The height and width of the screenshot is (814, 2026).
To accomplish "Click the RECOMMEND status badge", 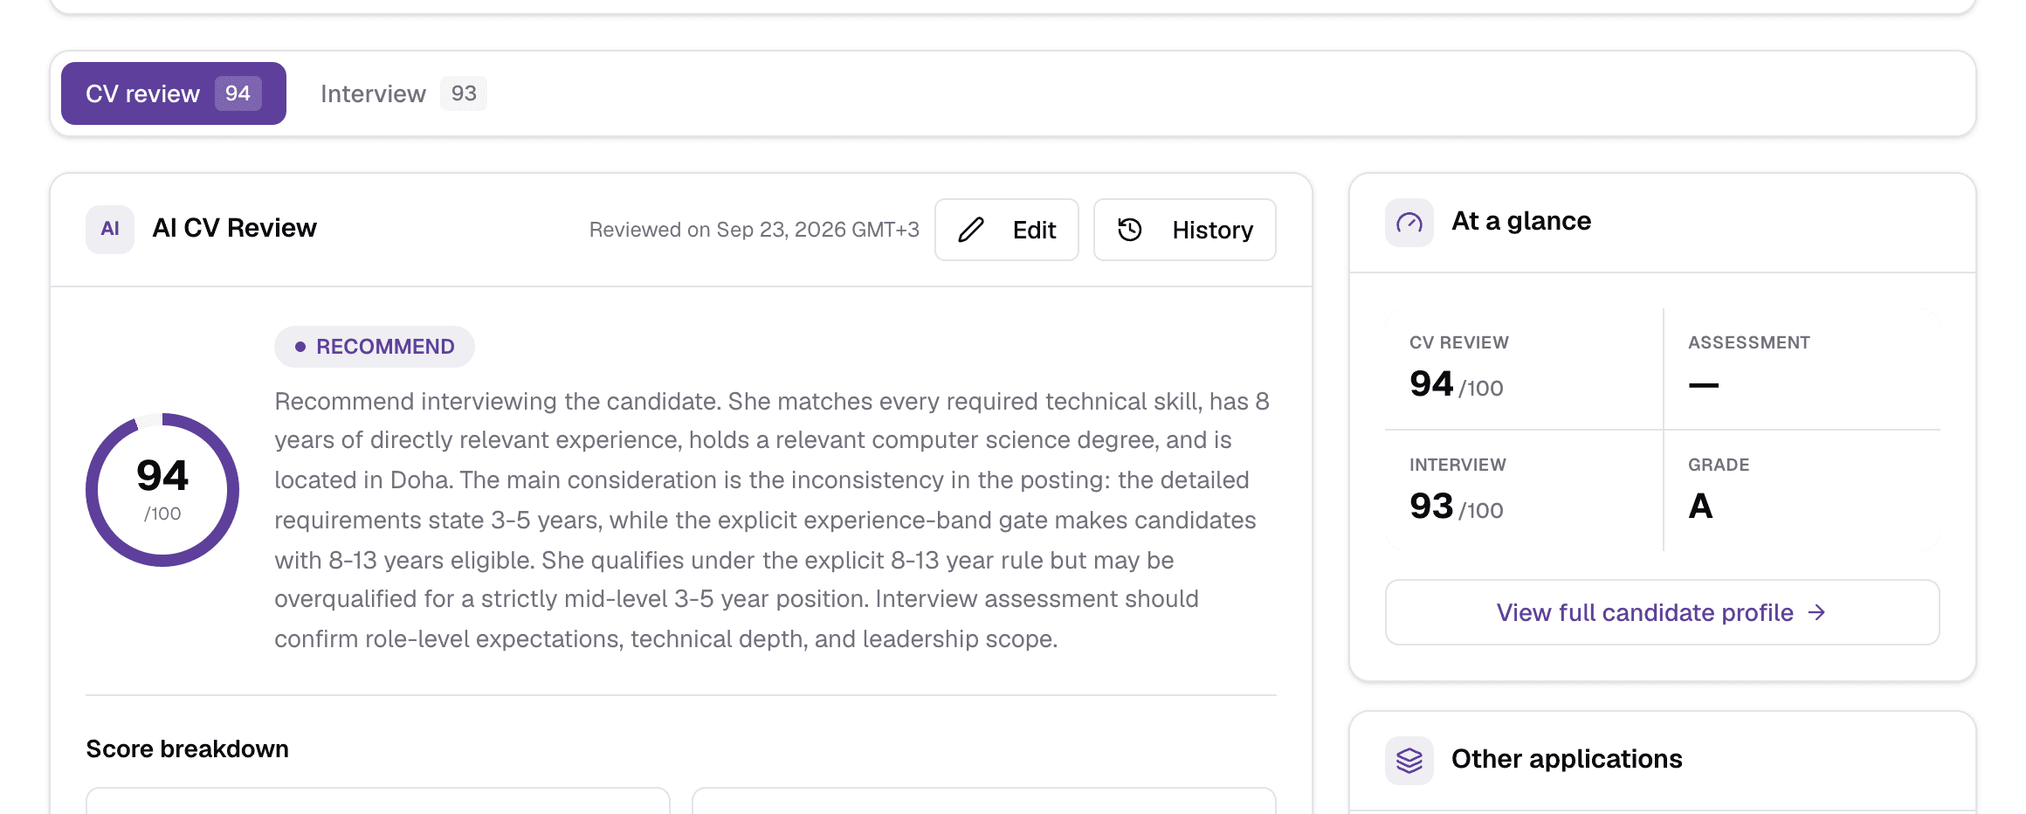I will pos(375,347).
